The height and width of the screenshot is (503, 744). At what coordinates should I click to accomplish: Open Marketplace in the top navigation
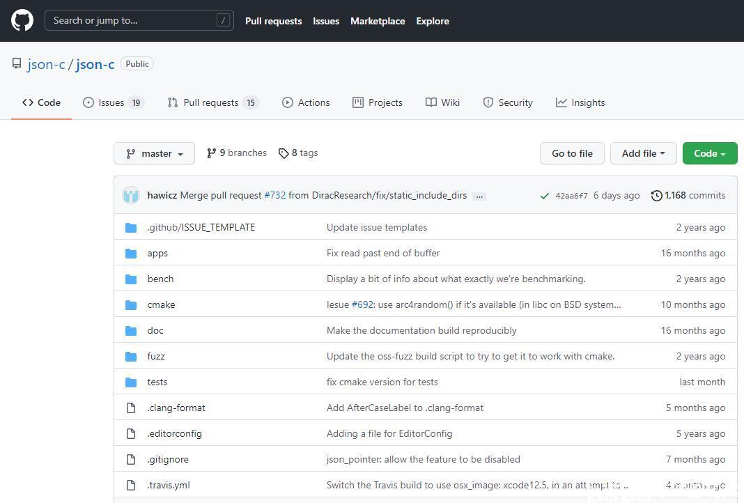[x=378, y=21]
